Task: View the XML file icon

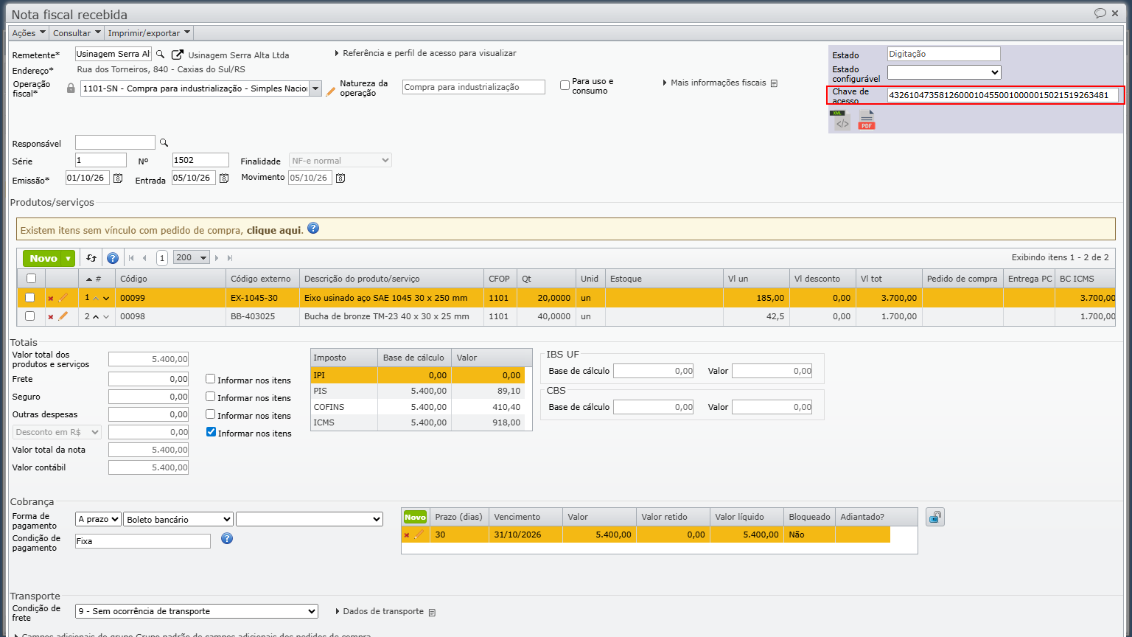Action: [x=840, y=120]
